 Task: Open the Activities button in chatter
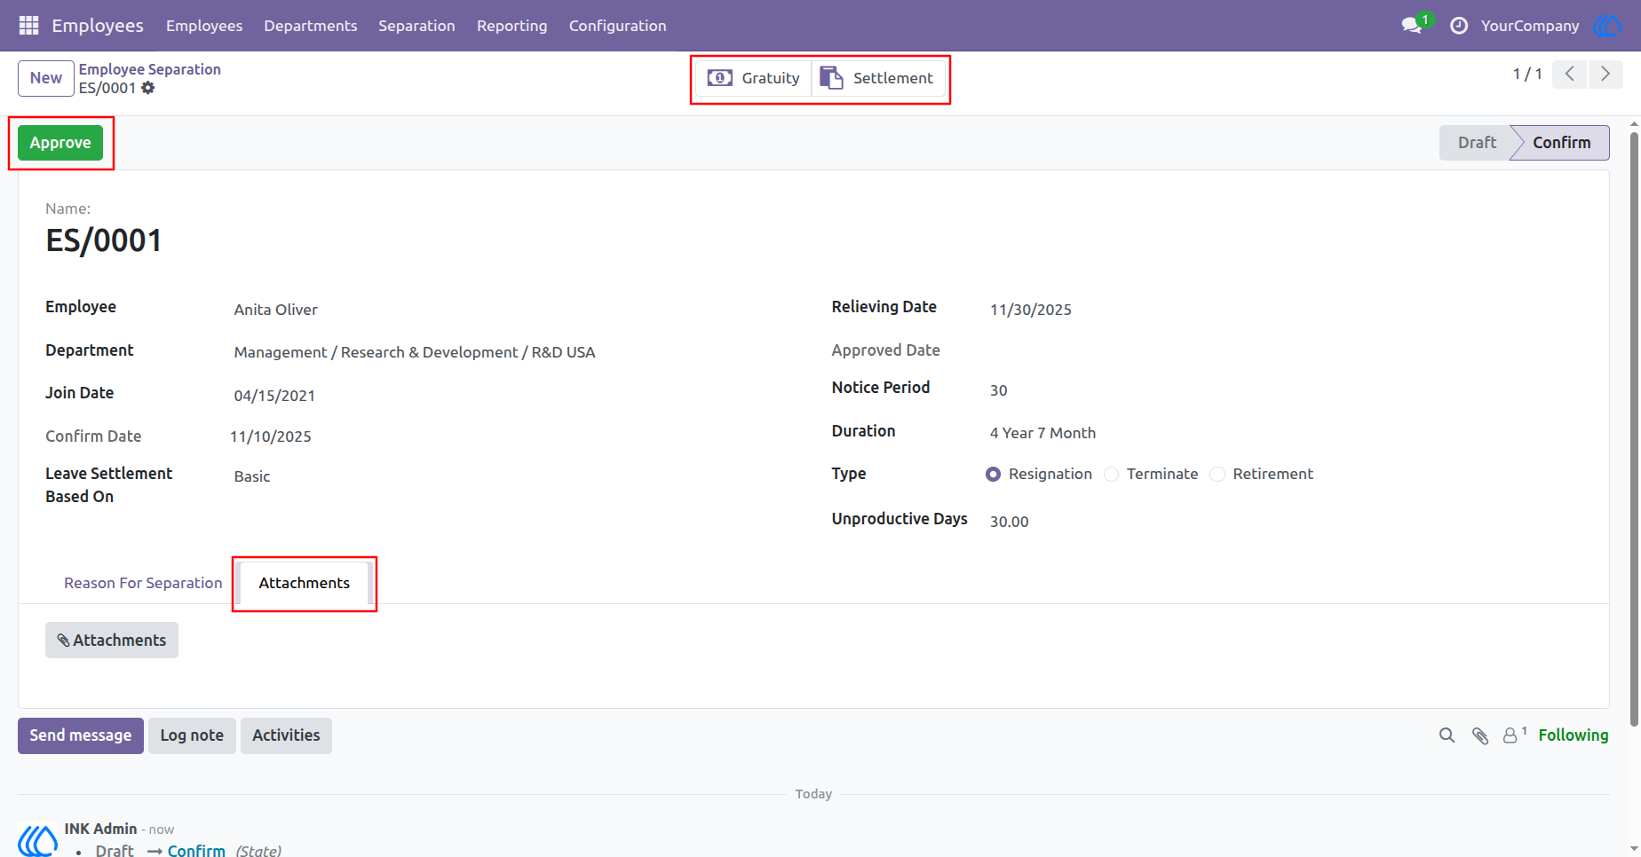click(x=286, y=735)
